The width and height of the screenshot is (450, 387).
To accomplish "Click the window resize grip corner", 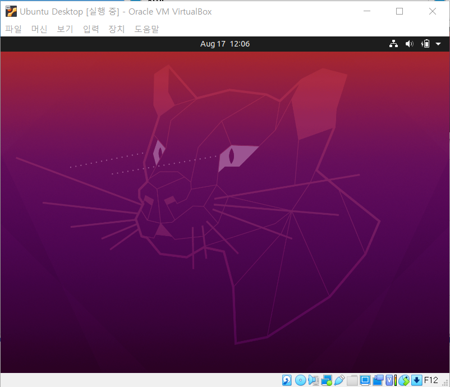I will pos(446,383).
